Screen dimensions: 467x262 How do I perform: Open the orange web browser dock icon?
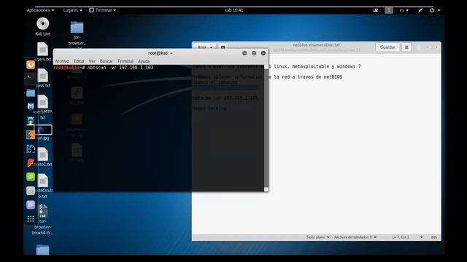pyautogui.click(x=31, y=65)
